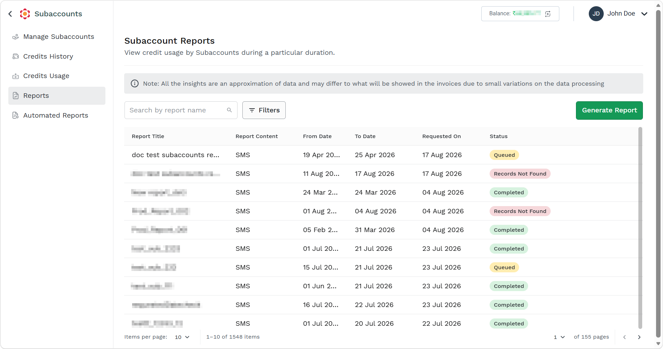This screenshot has width=663, height=349.
Task: Click the balance refresh icon
Action: 548,14
